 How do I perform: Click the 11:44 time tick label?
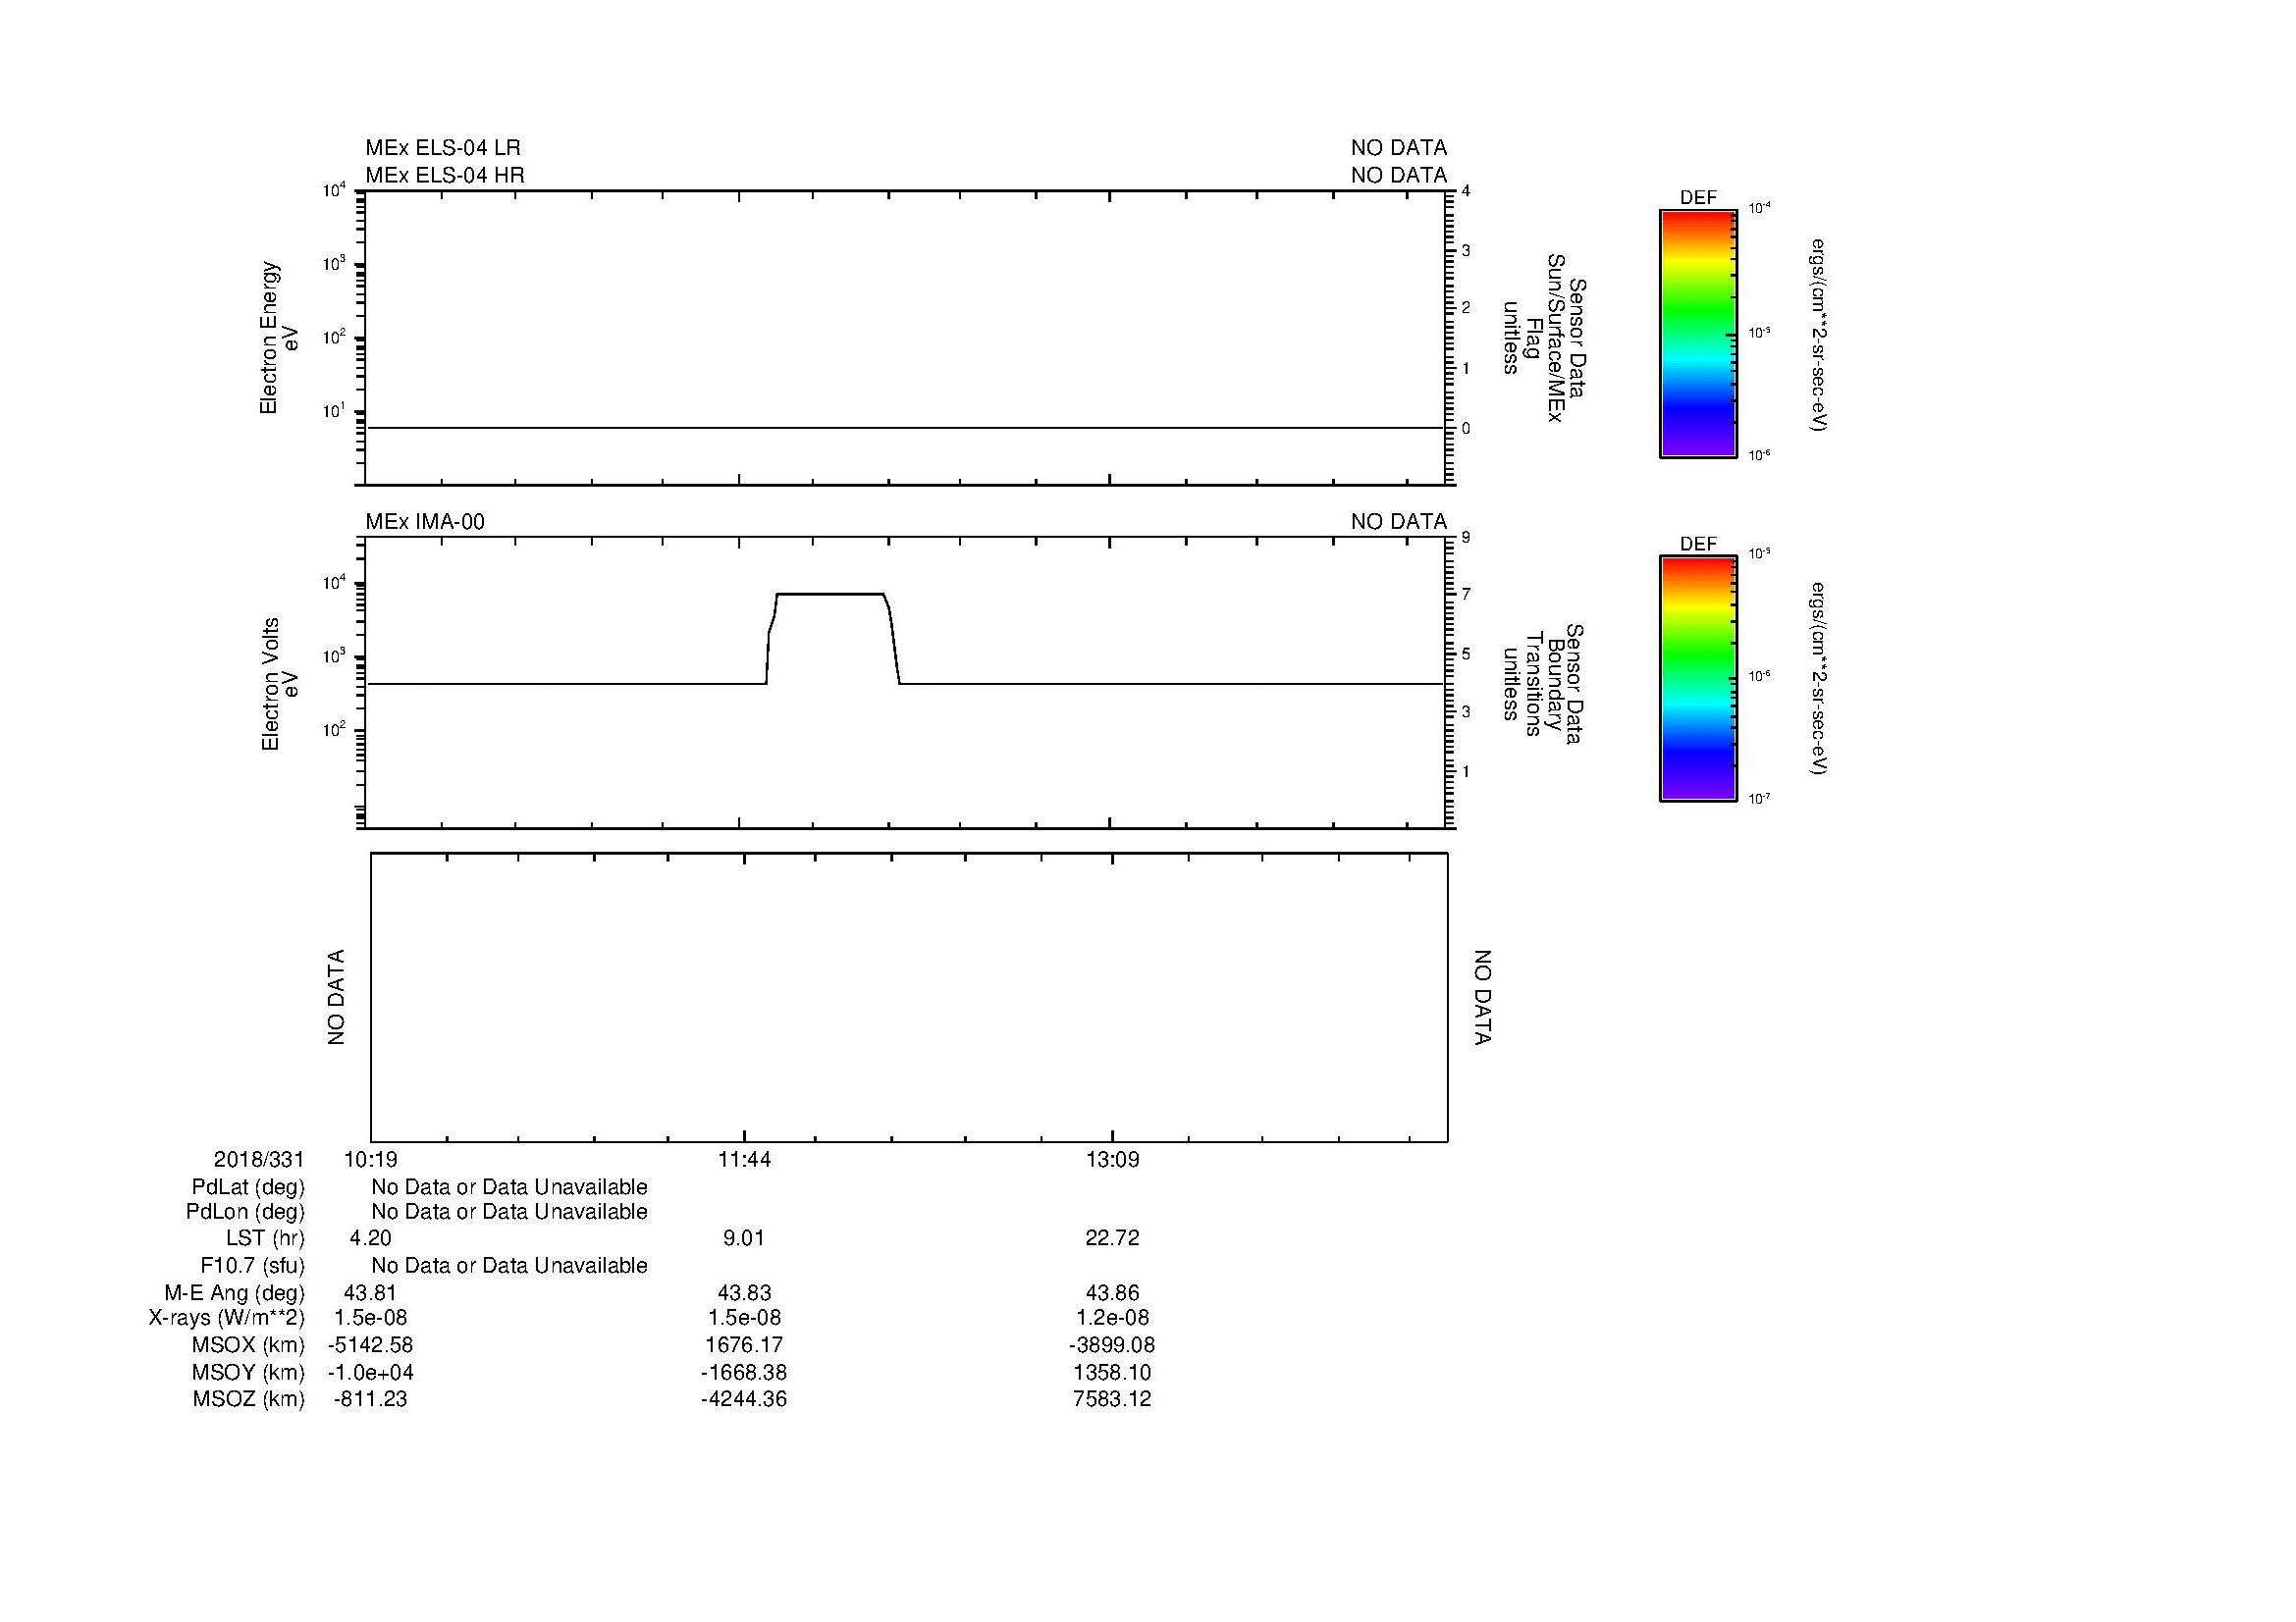click(744, 1159)
